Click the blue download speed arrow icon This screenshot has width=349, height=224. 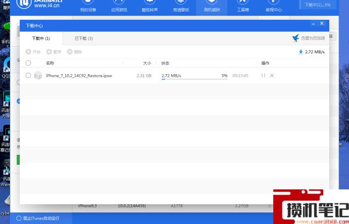pos(301,52)
